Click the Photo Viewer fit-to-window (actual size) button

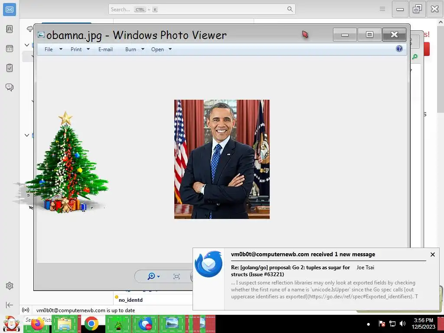tap(176, 276)
